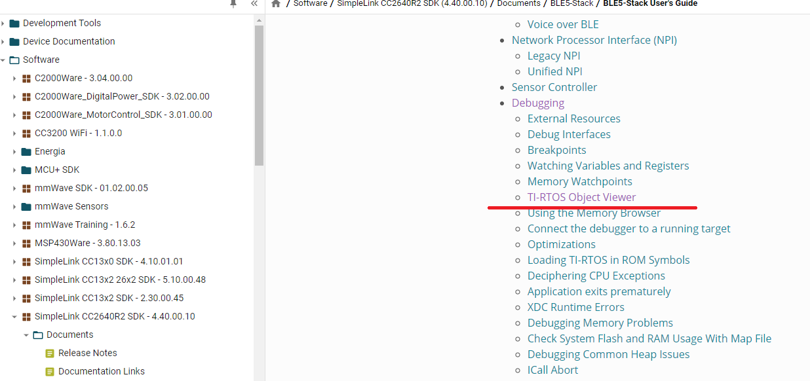Expand the Development Tools node

[3, 23]
